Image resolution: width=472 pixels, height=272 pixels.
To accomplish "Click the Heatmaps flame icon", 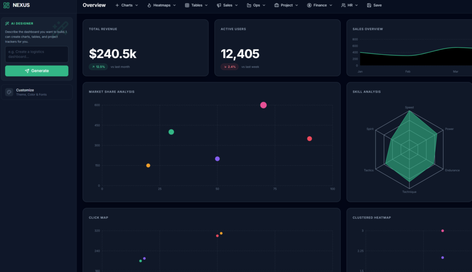I will tap(149, 6).
